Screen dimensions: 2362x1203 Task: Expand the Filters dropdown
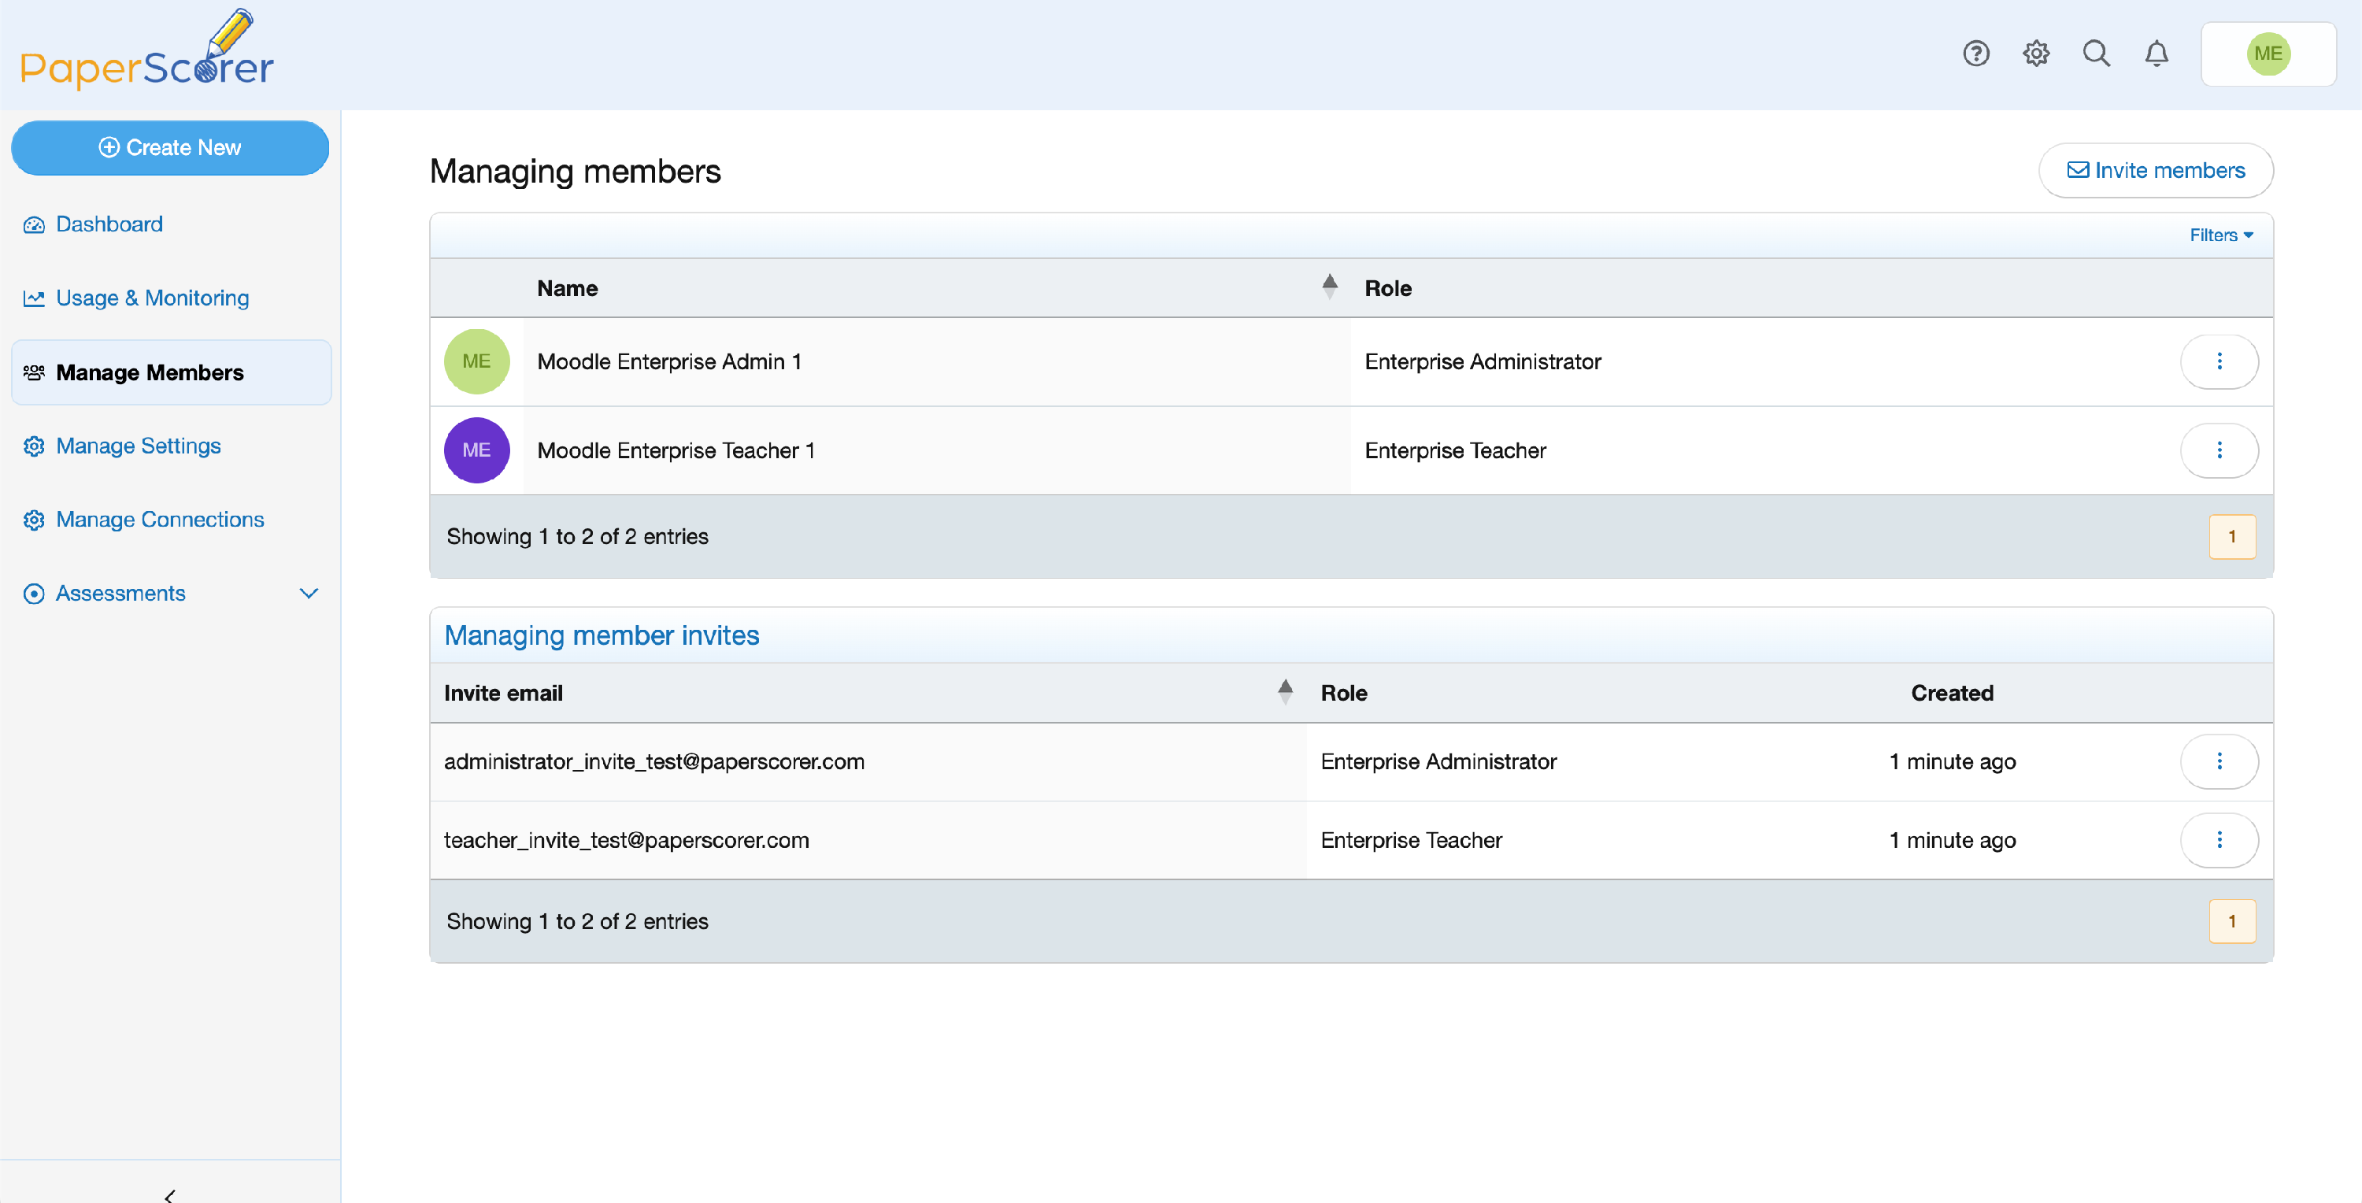point(2221,235)
